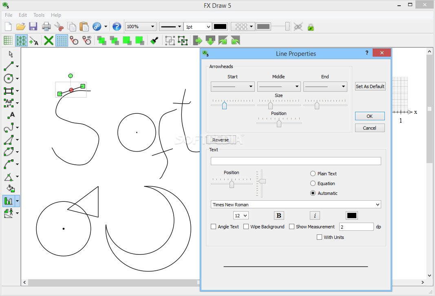Open the Help menu
The width and height of the screenshot is (435, 296).
[56, 15]
